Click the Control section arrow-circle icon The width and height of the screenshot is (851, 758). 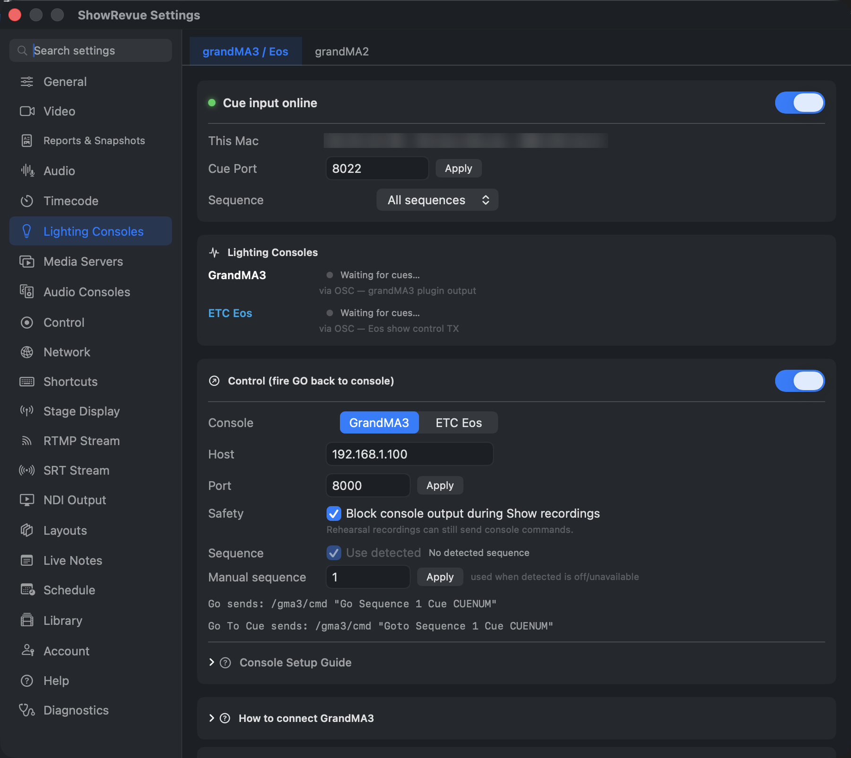coord(214,381)
